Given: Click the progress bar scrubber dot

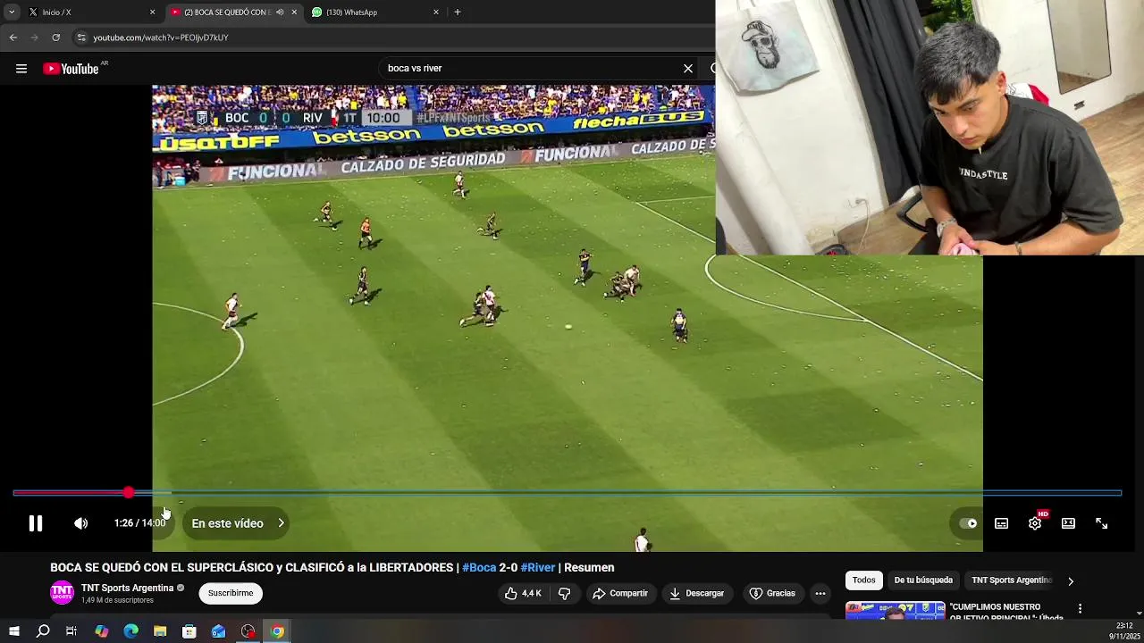Looking at the screenshot, I should click(129, 493).
